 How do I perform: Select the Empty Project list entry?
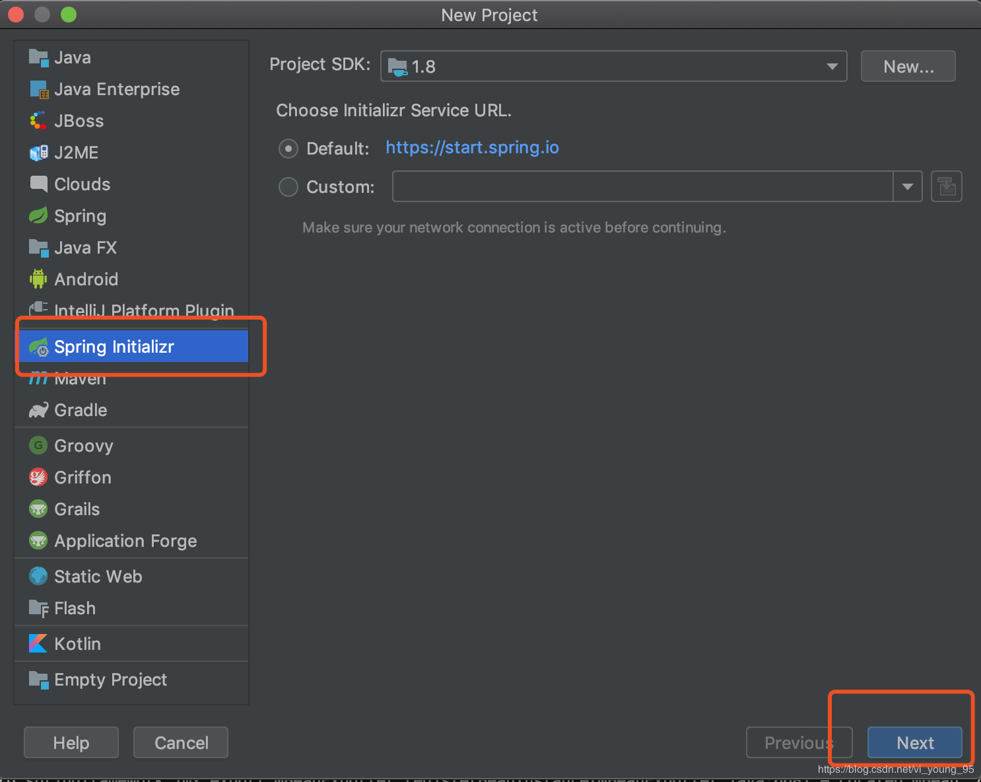(132, 680)
